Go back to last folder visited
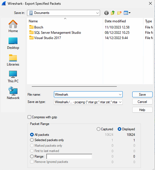The height and width of the screenshot is (170, 155). click(106, 13)
